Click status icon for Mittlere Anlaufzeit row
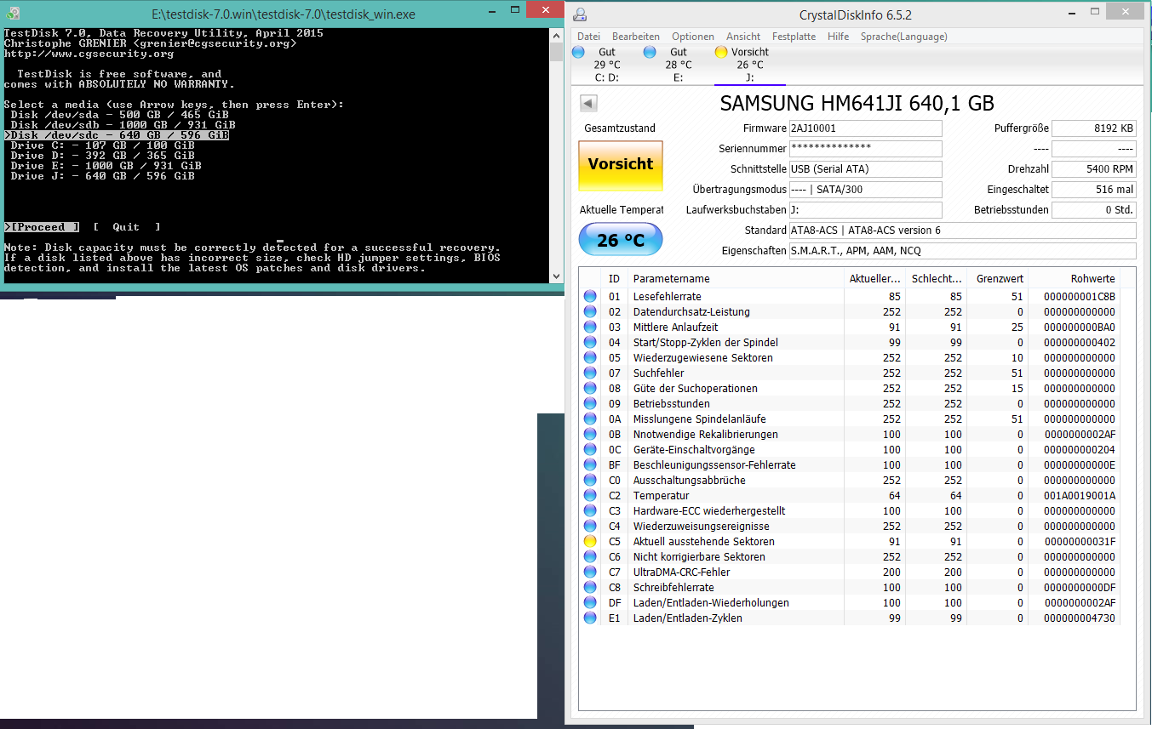This screenshot has width=1152, height=729. pos(590,327)
